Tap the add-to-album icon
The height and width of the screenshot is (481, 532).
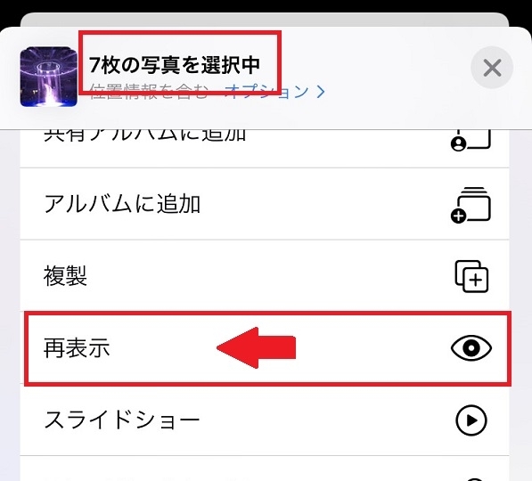[471, 205]
